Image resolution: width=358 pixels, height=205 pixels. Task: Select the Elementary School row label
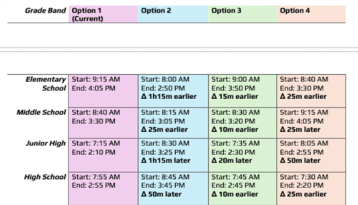coord(46,83)
